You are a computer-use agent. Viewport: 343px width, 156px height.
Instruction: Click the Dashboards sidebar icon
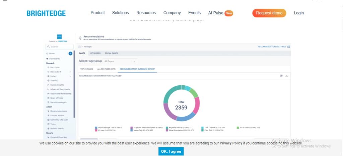[x=47, y=59]
